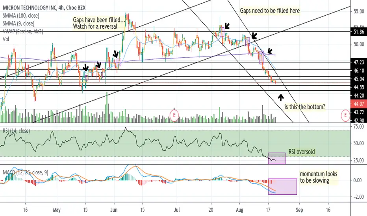Select the Vol indicator legend
Screen dimensions: 367x216
(6, 39)
